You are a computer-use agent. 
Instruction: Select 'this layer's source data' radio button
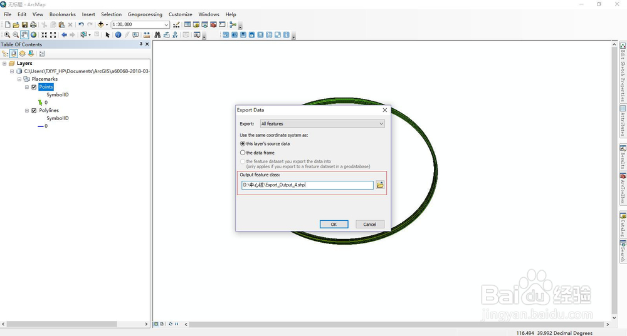pyautogui.click(x=242, y=144)
